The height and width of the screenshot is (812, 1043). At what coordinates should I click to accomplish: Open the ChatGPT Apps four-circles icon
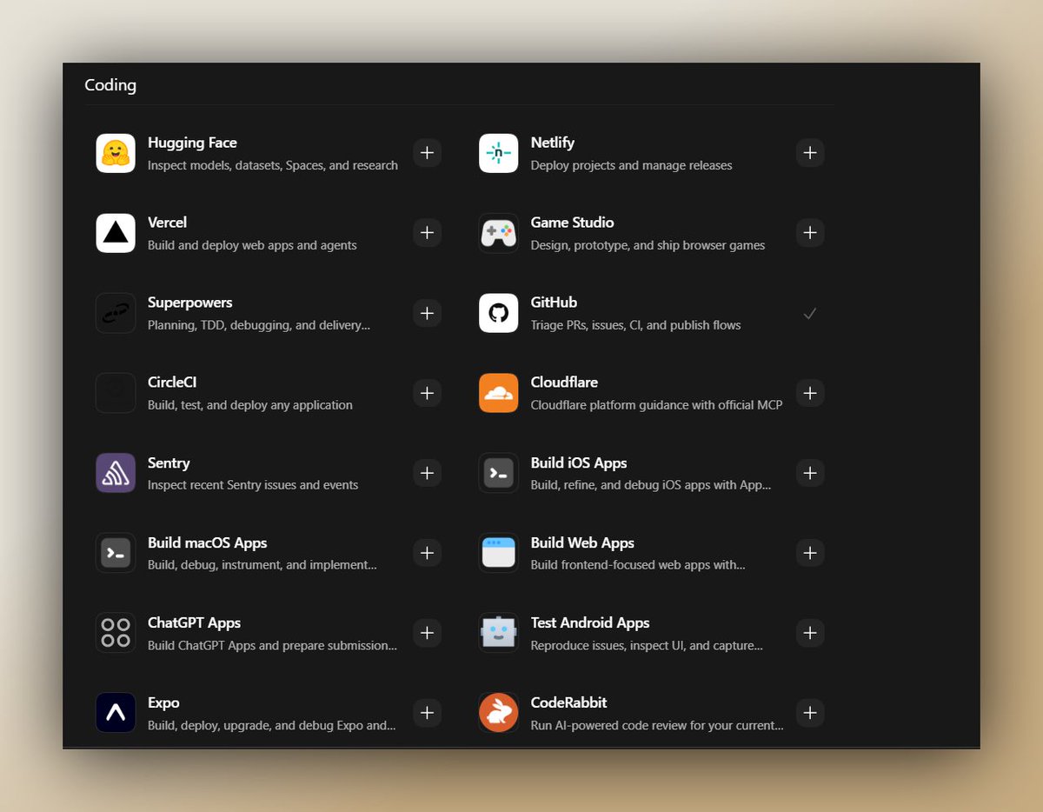pos(116,633)
